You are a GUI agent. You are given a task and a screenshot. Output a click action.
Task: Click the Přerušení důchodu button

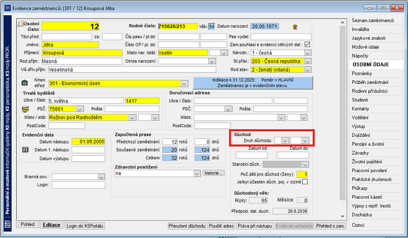click(x=187, y=226)
